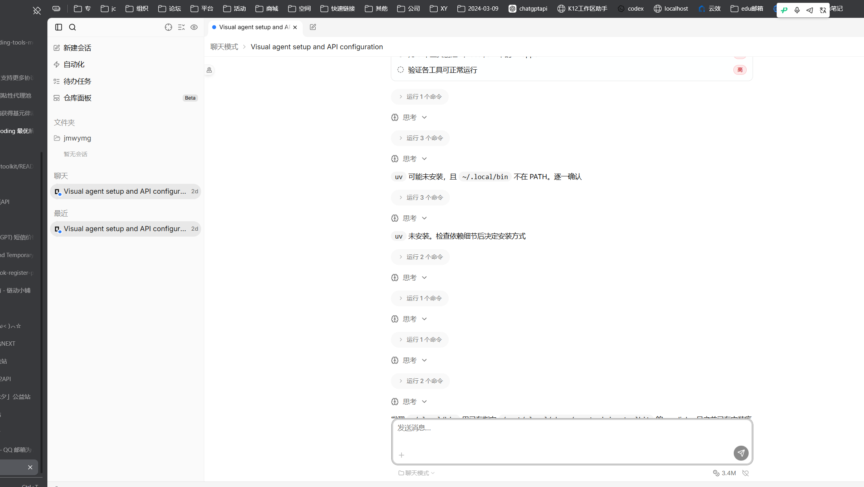Open the 2024-03-09 bookmark folder

(478, 9)
